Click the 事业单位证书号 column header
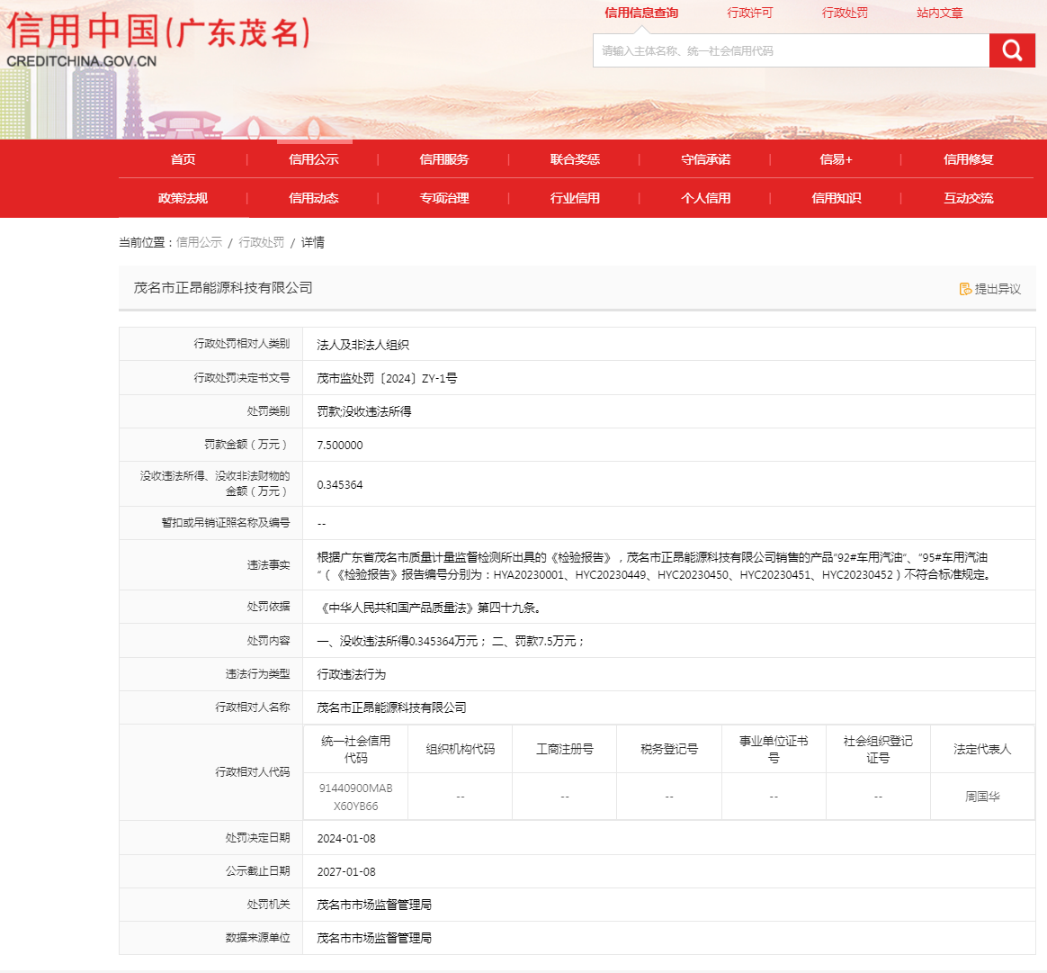 [x=774, y=749]
